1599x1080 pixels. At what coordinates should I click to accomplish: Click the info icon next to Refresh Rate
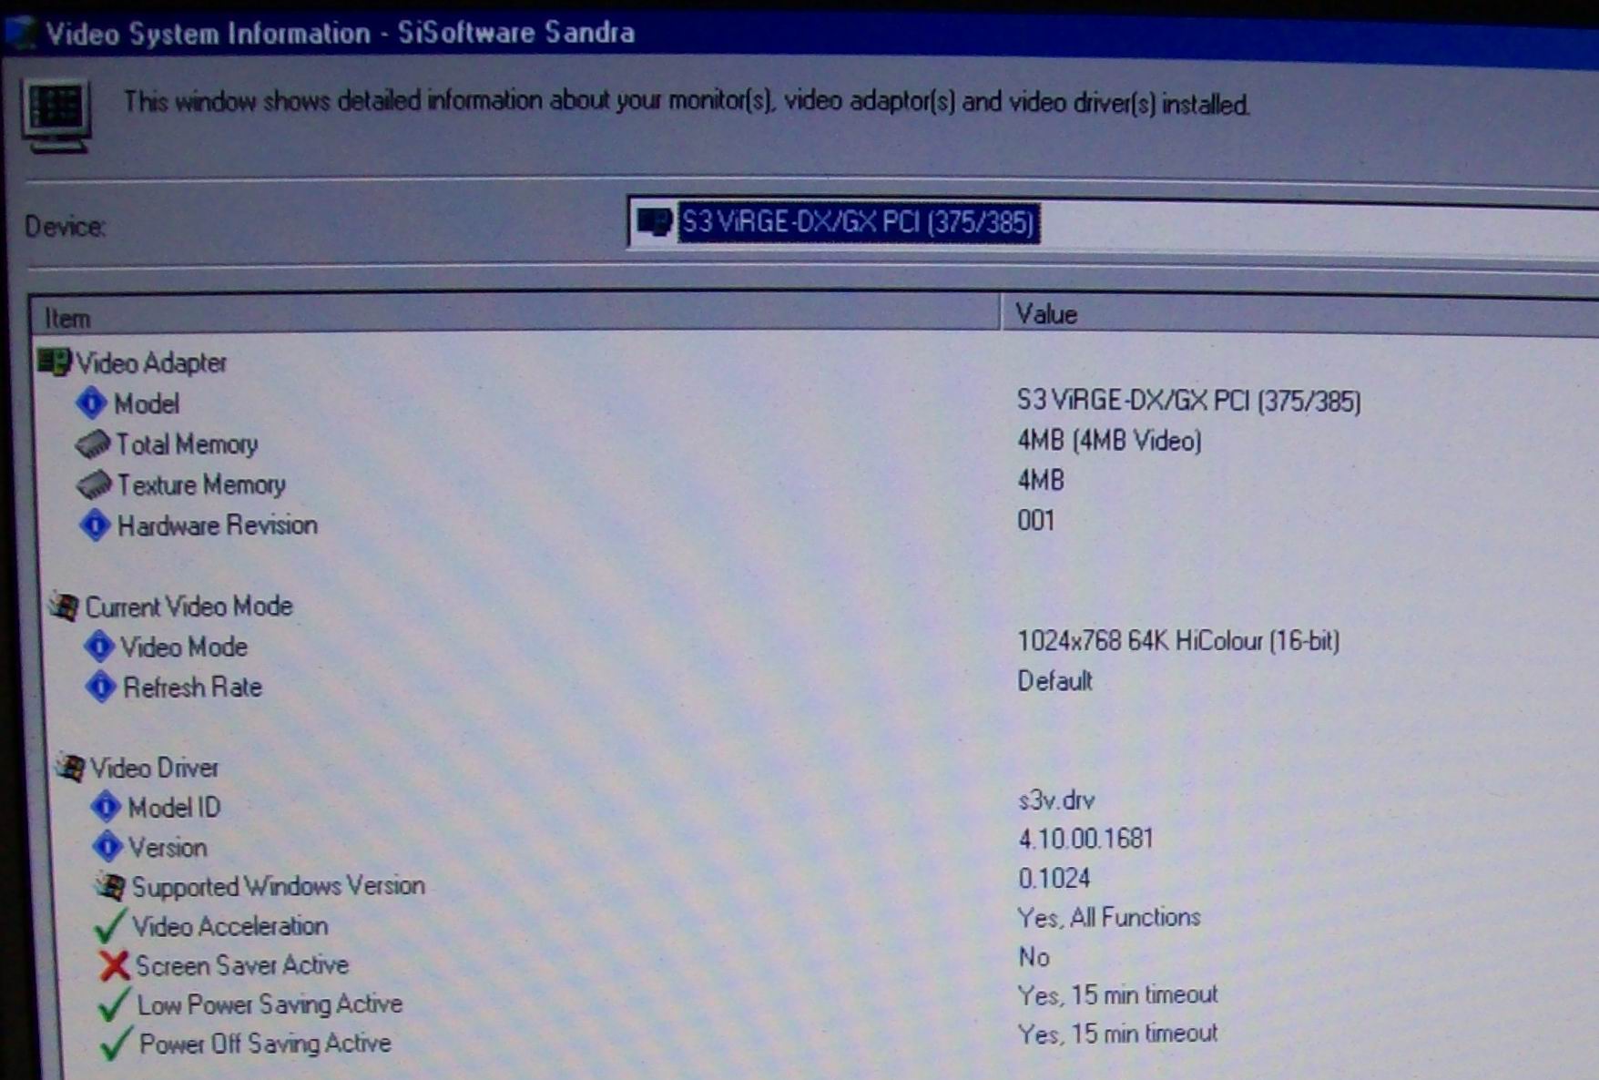pos(101,686)
